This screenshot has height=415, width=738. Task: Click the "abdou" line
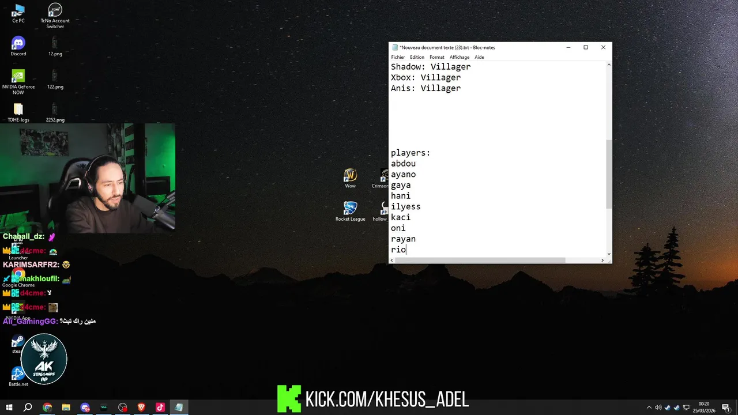(x=403, y=164)
